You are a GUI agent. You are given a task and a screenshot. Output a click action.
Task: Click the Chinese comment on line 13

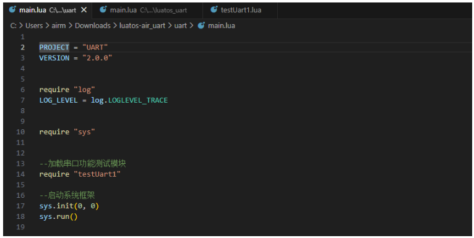click(x=82, y=163)
